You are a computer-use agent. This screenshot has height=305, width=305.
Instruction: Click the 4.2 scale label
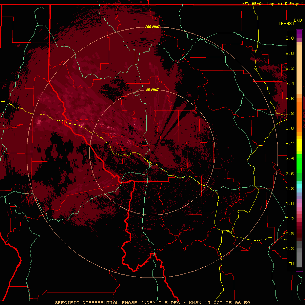(290, 144)
